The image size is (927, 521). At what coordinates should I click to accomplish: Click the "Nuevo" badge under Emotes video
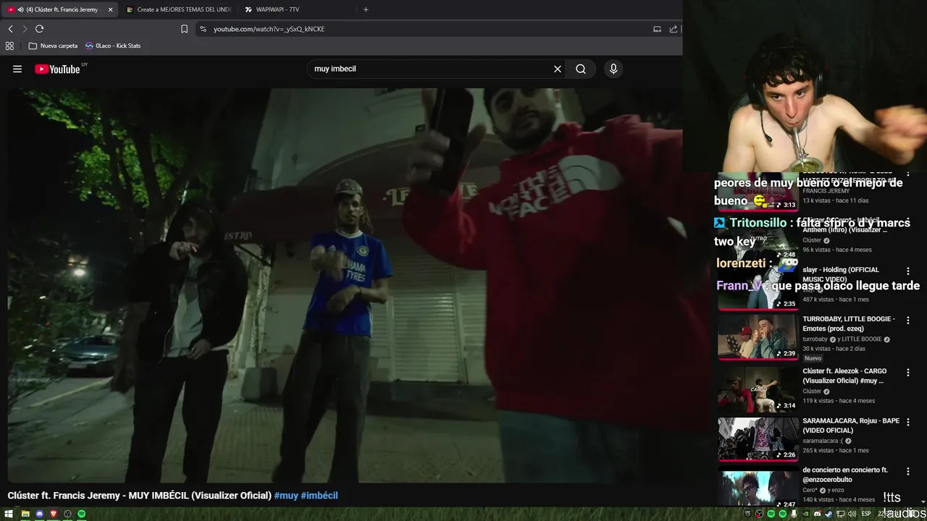813,358
